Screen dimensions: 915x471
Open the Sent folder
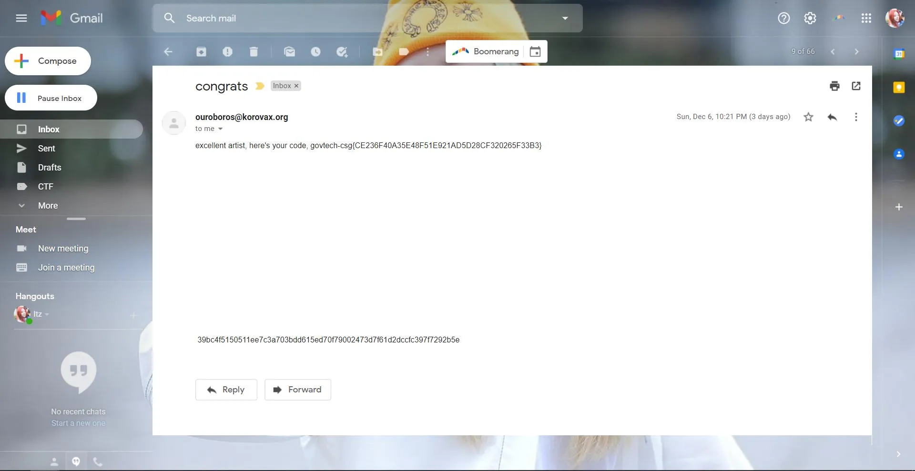tap(47, 149)
